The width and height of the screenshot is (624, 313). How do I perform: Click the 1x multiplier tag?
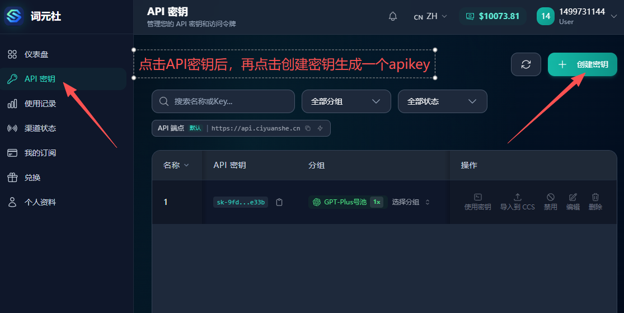[377, 202]
